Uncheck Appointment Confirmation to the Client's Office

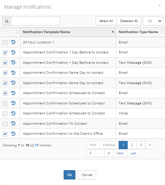[x=5, y=134]
